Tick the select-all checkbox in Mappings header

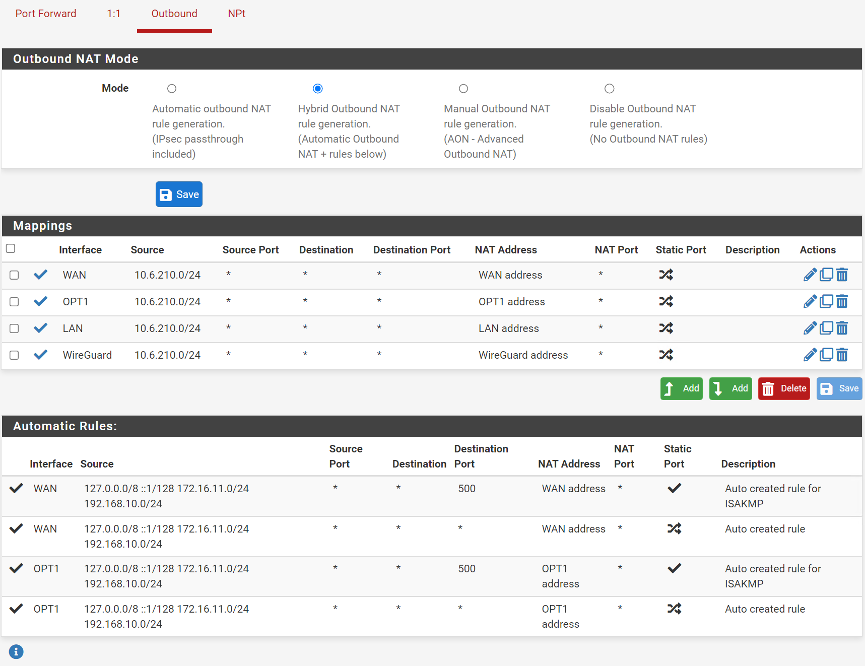coord(11,248)
